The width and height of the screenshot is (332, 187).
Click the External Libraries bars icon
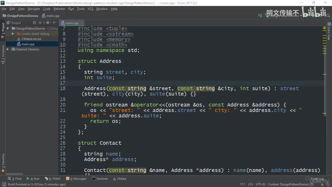pos(13,49)
